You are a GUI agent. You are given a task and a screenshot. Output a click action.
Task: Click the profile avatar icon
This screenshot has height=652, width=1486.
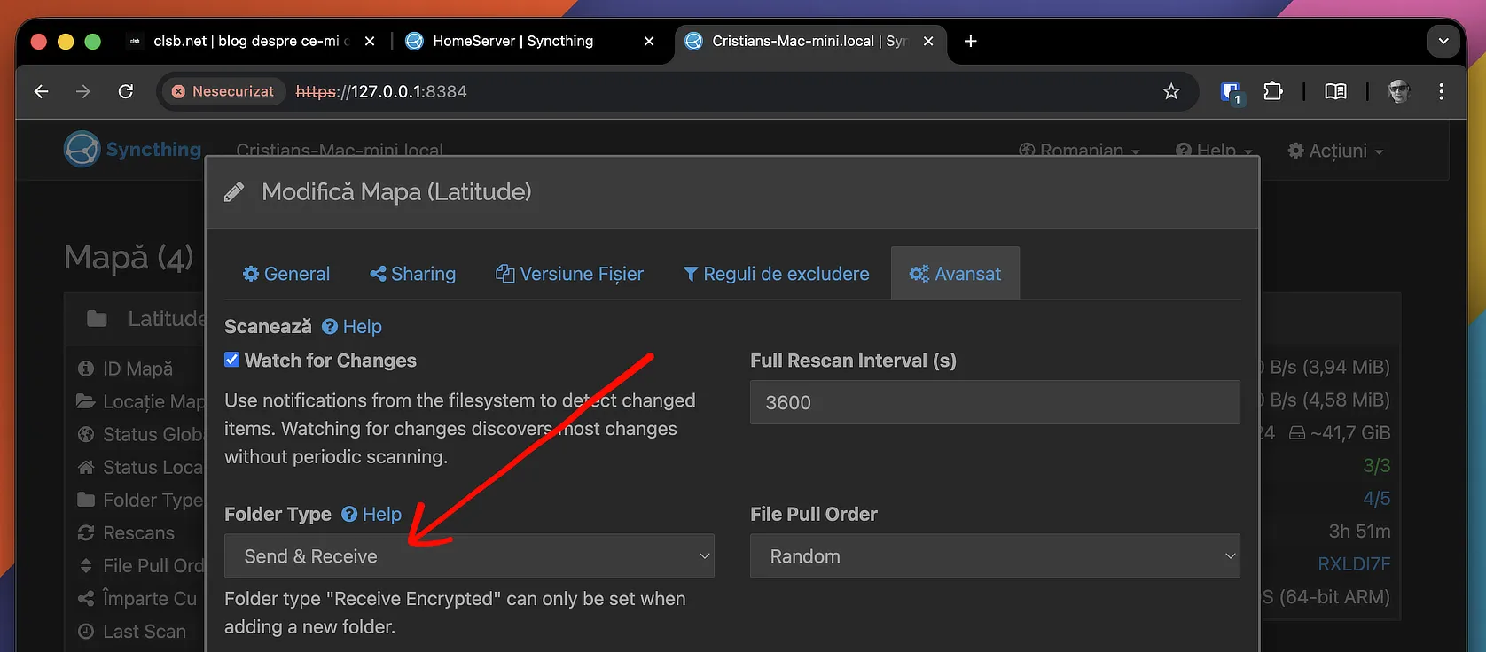click(x=1399, y=91)
